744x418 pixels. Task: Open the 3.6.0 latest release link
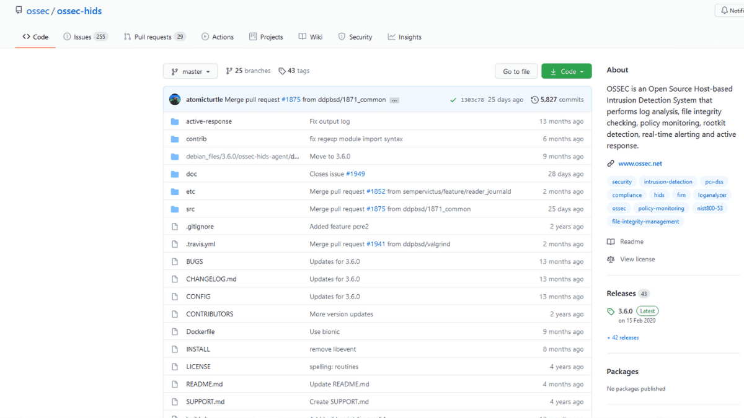(x=625, y=311)
